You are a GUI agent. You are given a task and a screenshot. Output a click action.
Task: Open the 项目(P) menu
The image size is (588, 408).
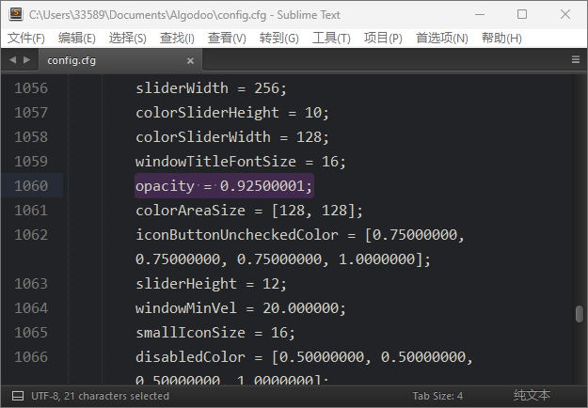383,38
